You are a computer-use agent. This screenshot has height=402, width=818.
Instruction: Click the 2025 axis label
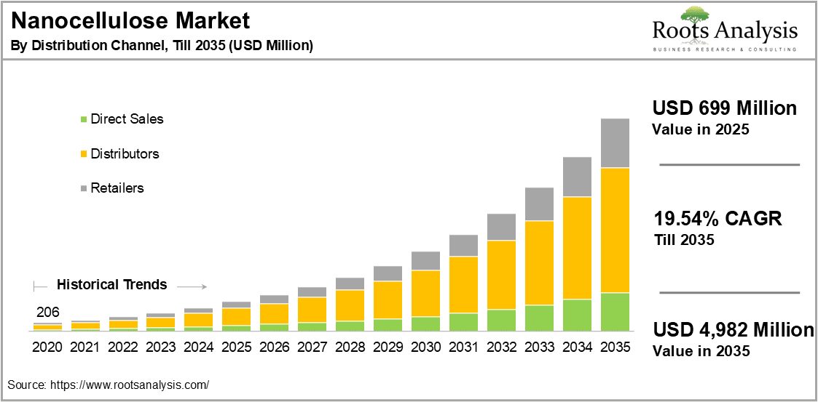[x=236, y=347]
